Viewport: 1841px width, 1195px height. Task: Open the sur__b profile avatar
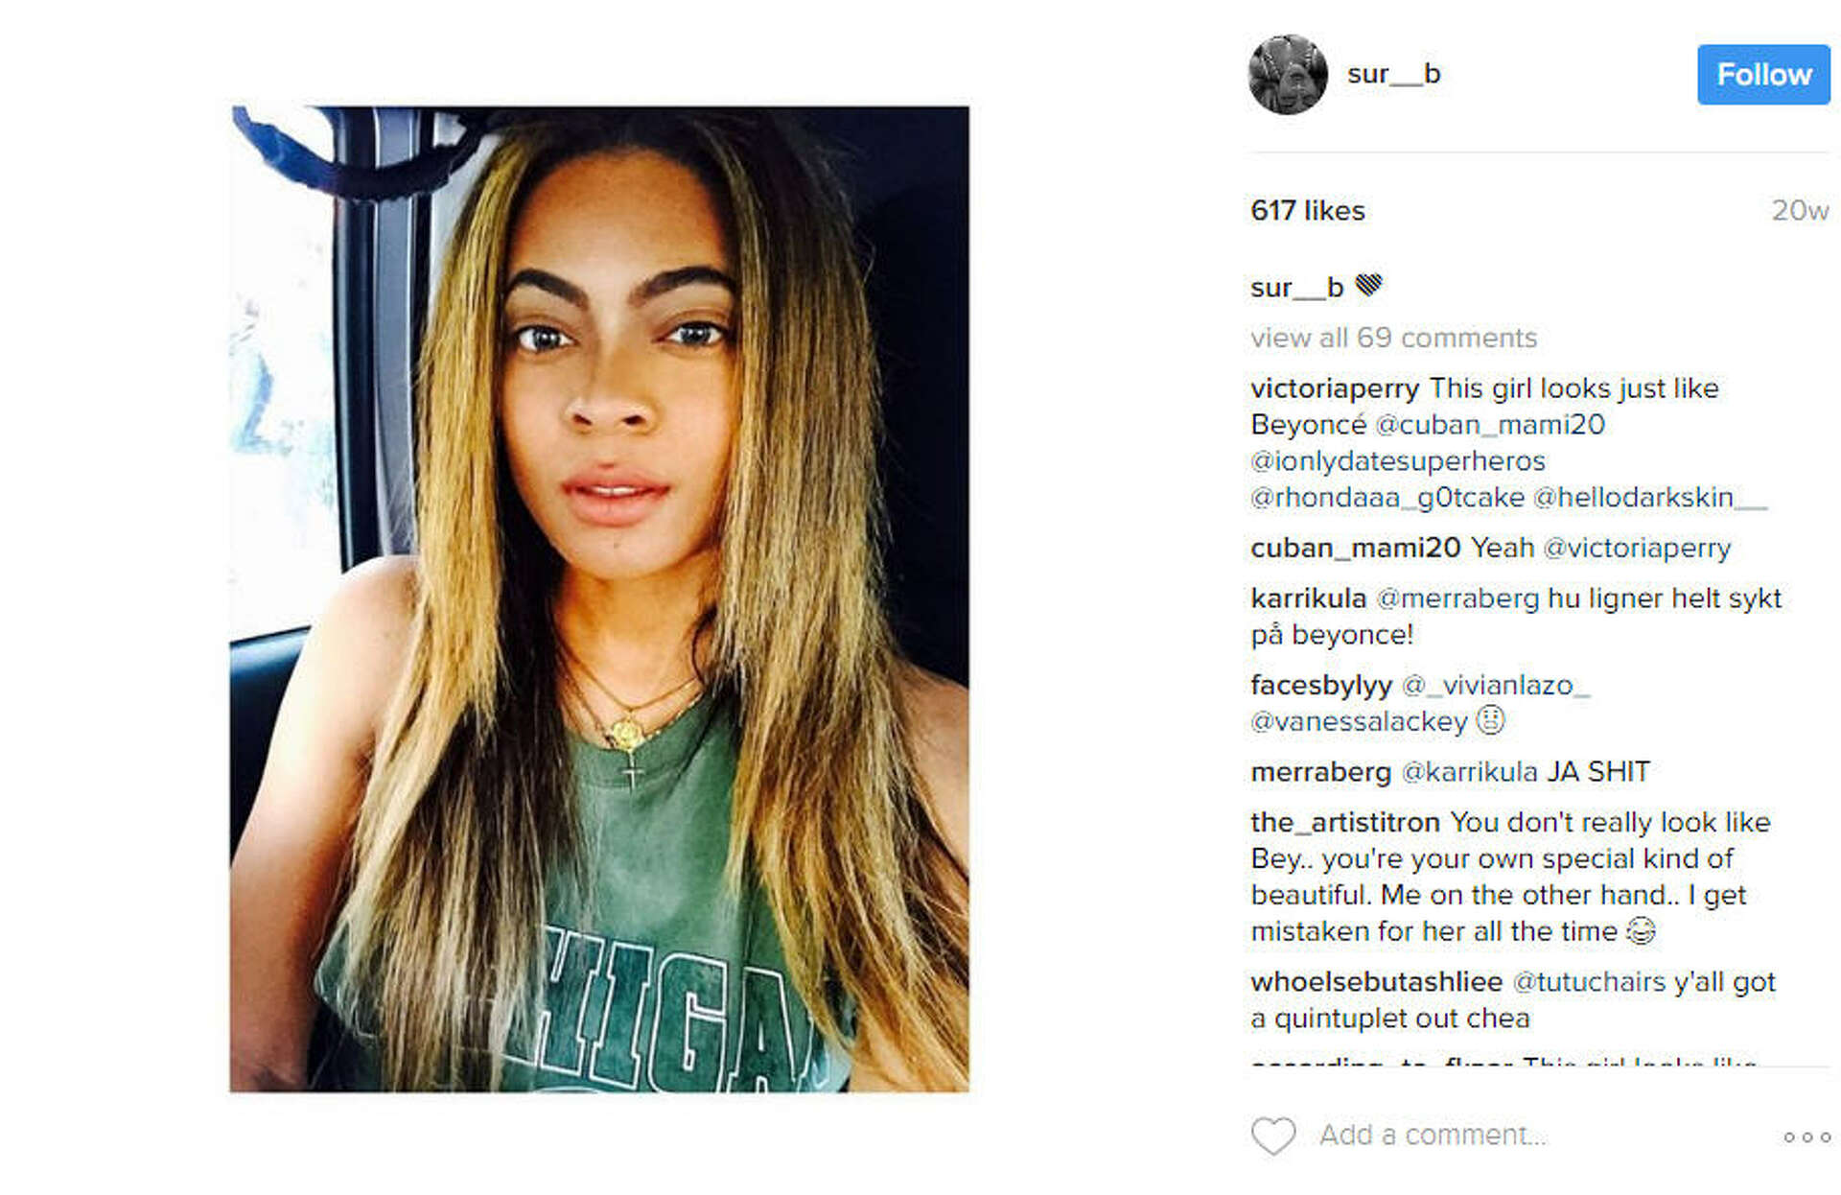(1288, 75)
